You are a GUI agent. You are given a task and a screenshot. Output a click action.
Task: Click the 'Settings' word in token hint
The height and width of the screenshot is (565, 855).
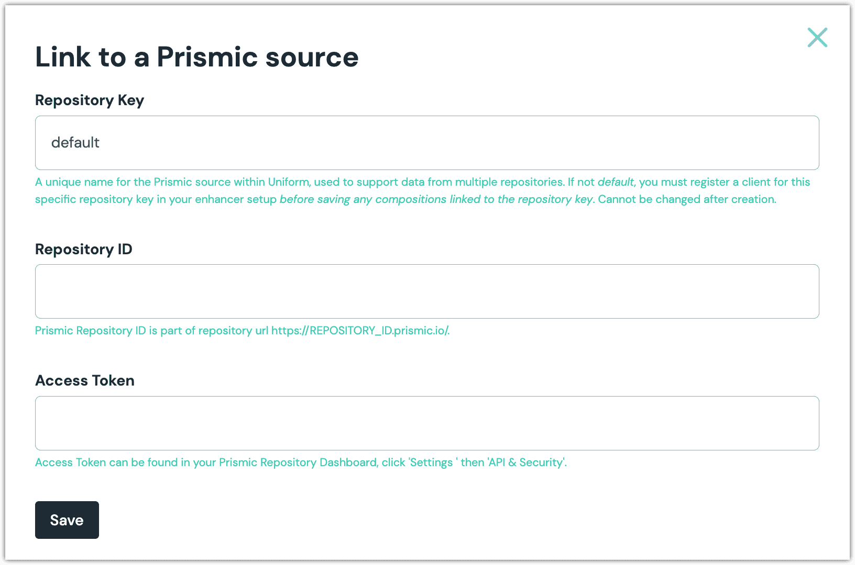(432, 462)
